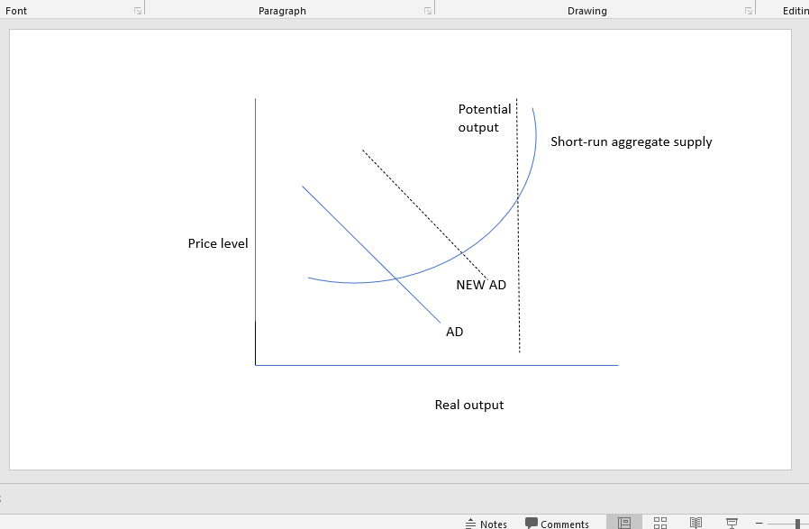
Task: Open the Font dialog launcher
Action: tap(138, 11)
